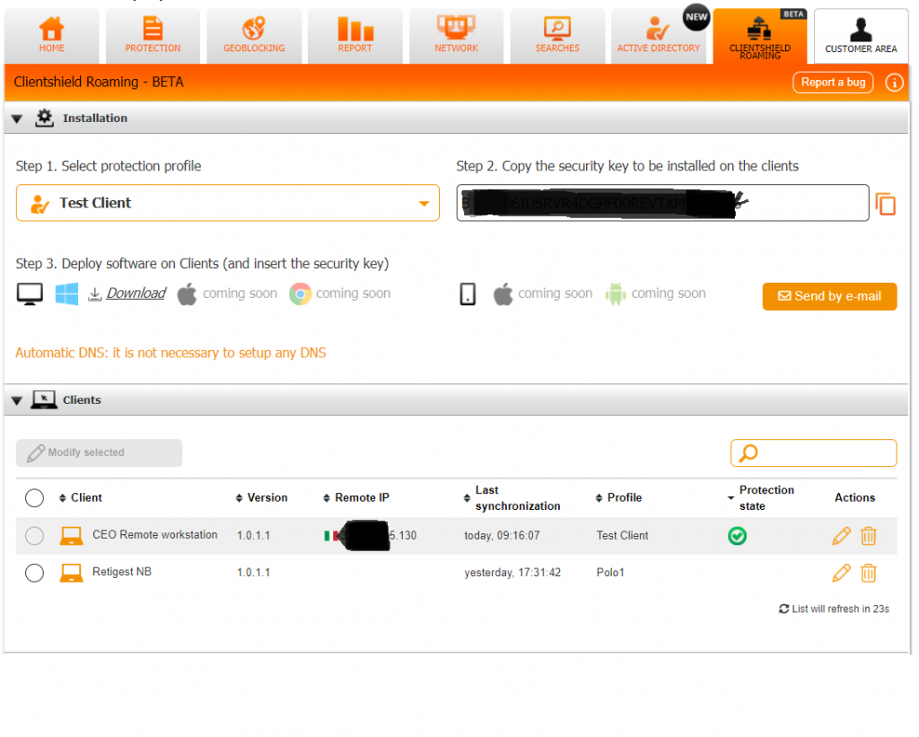Open the Geoblocking tab
This screenshot has width=919, height=737.
point(254,37)
